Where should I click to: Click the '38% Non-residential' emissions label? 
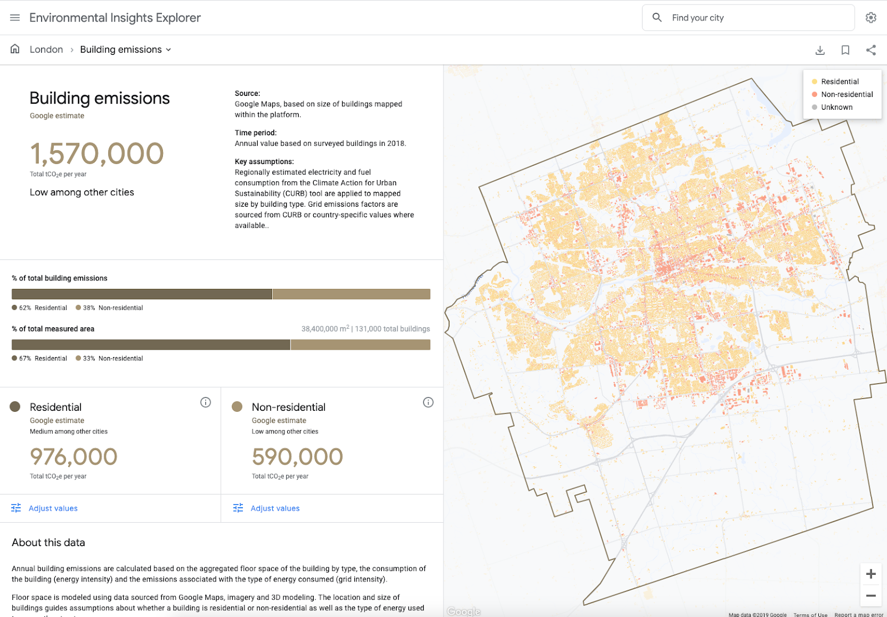(x=109, y=308)
